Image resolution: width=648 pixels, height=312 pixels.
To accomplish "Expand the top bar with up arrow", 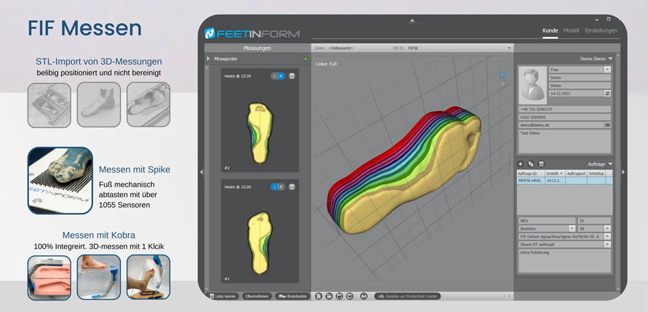I will coord(412,20).
